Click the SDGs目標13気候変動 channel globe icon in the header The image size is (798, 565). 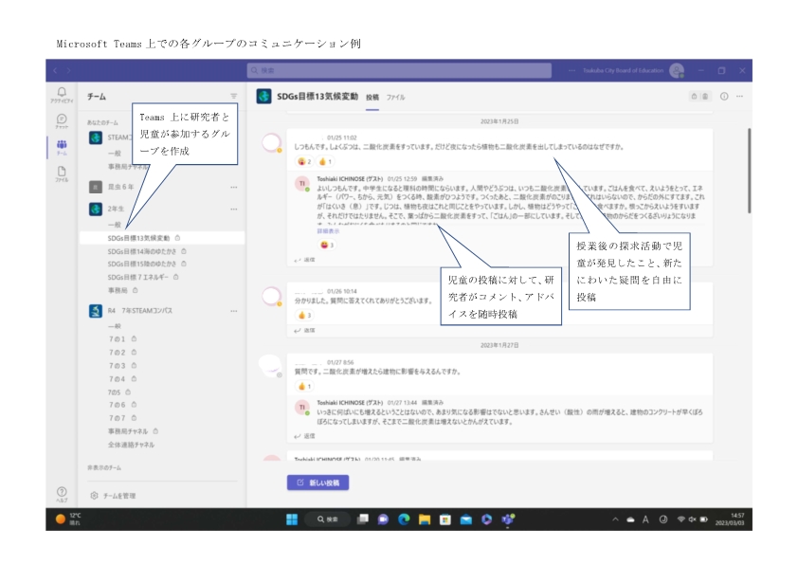[x=263, y=96]
